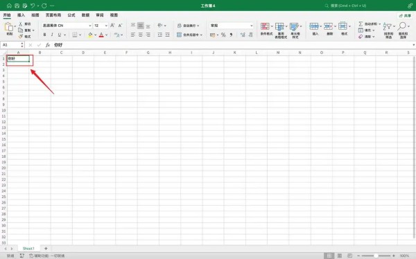Toggle underline formatting button
The width and height of the screenshot is (416, 259).
(60, 35)
